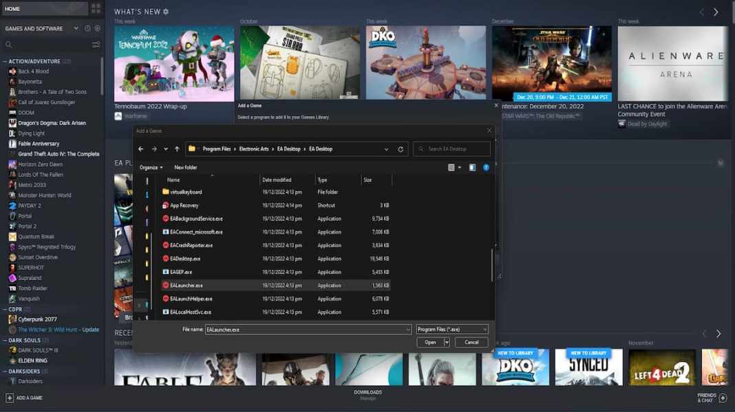Click the filter icon beside the library search box
This screenshot has width=735, height=412.
coord(96,44)
